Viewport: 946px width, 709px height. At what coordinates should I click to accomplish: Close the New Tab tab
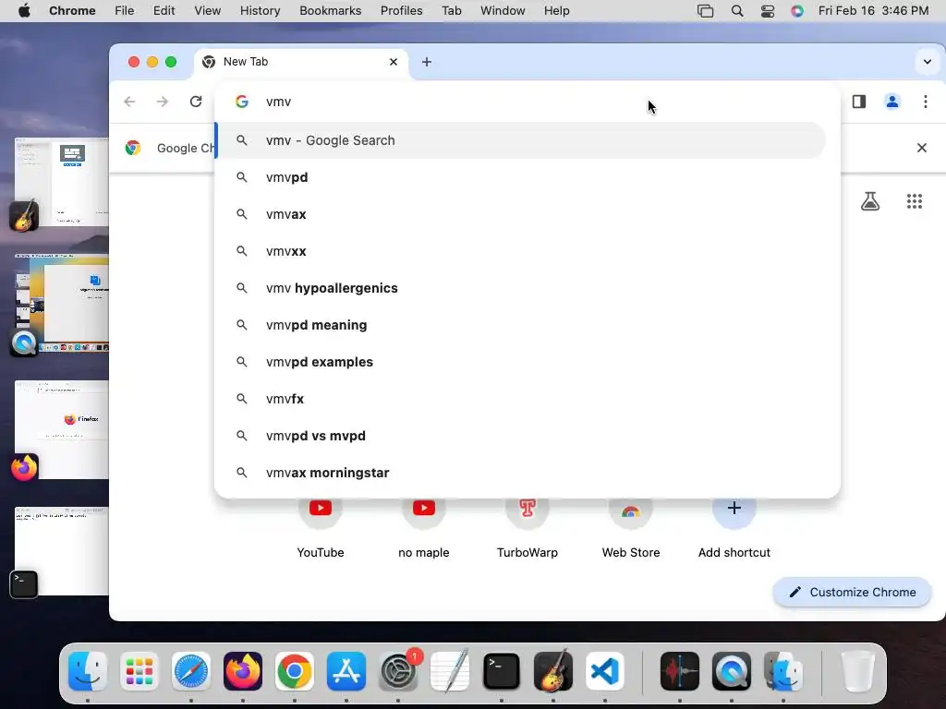pyautogui.click(x=394, y=62)
